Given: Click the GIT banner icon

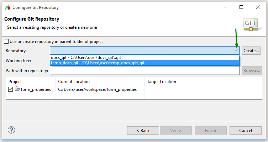Looking at the screenshot, I should (x=251, y=24).
